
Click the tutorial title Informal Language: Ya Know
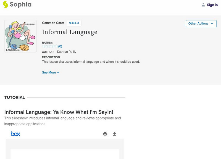(59, 112)
